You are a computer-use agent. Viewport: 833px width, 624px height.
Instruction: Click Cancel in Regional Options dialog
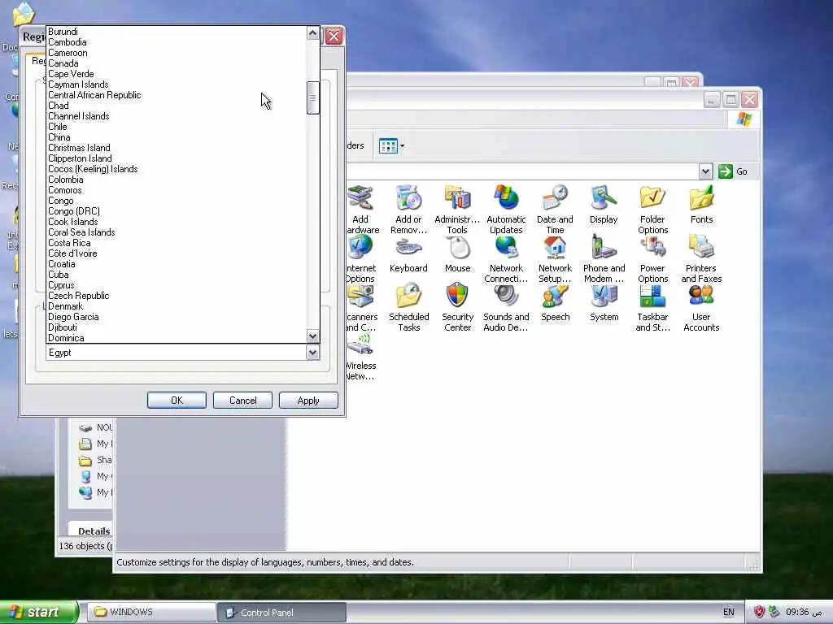[242, 400]
